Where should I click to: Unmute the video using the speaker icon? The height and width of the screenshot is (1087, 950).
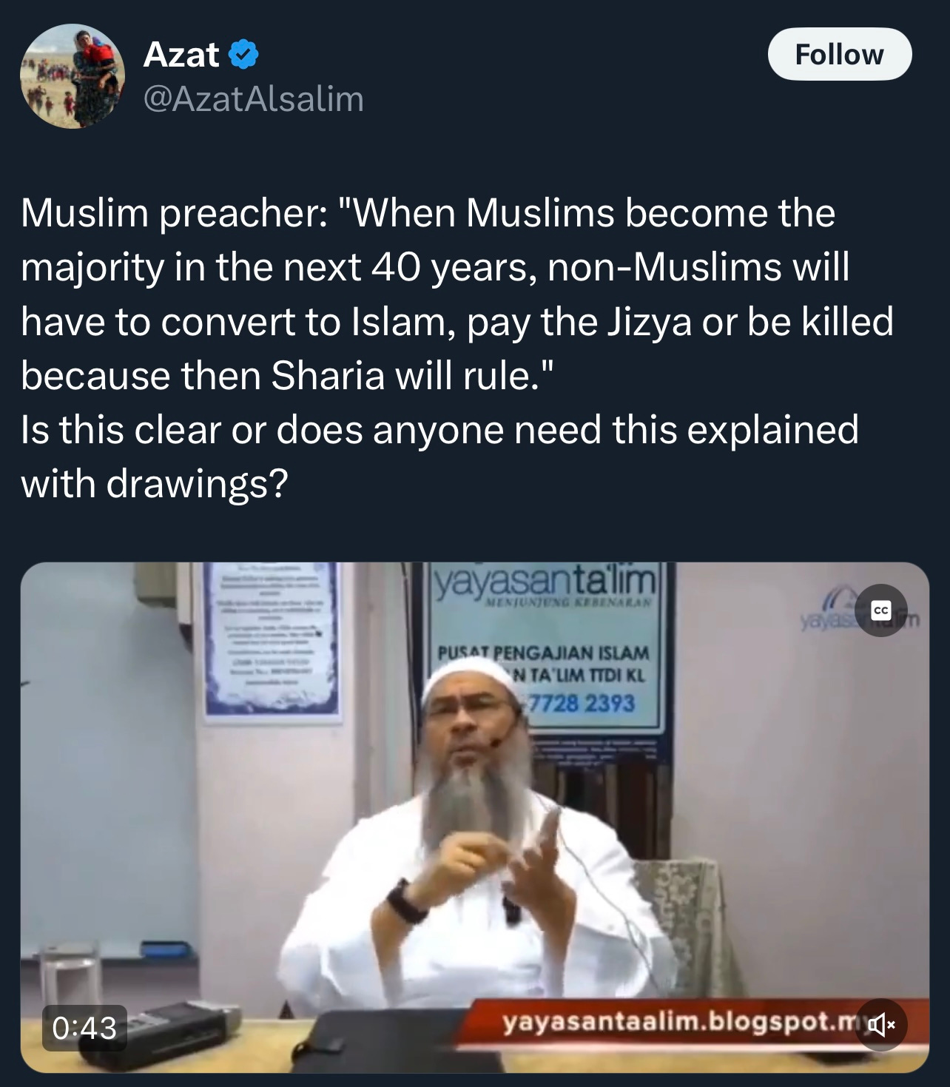click(x=880, y=1025)
